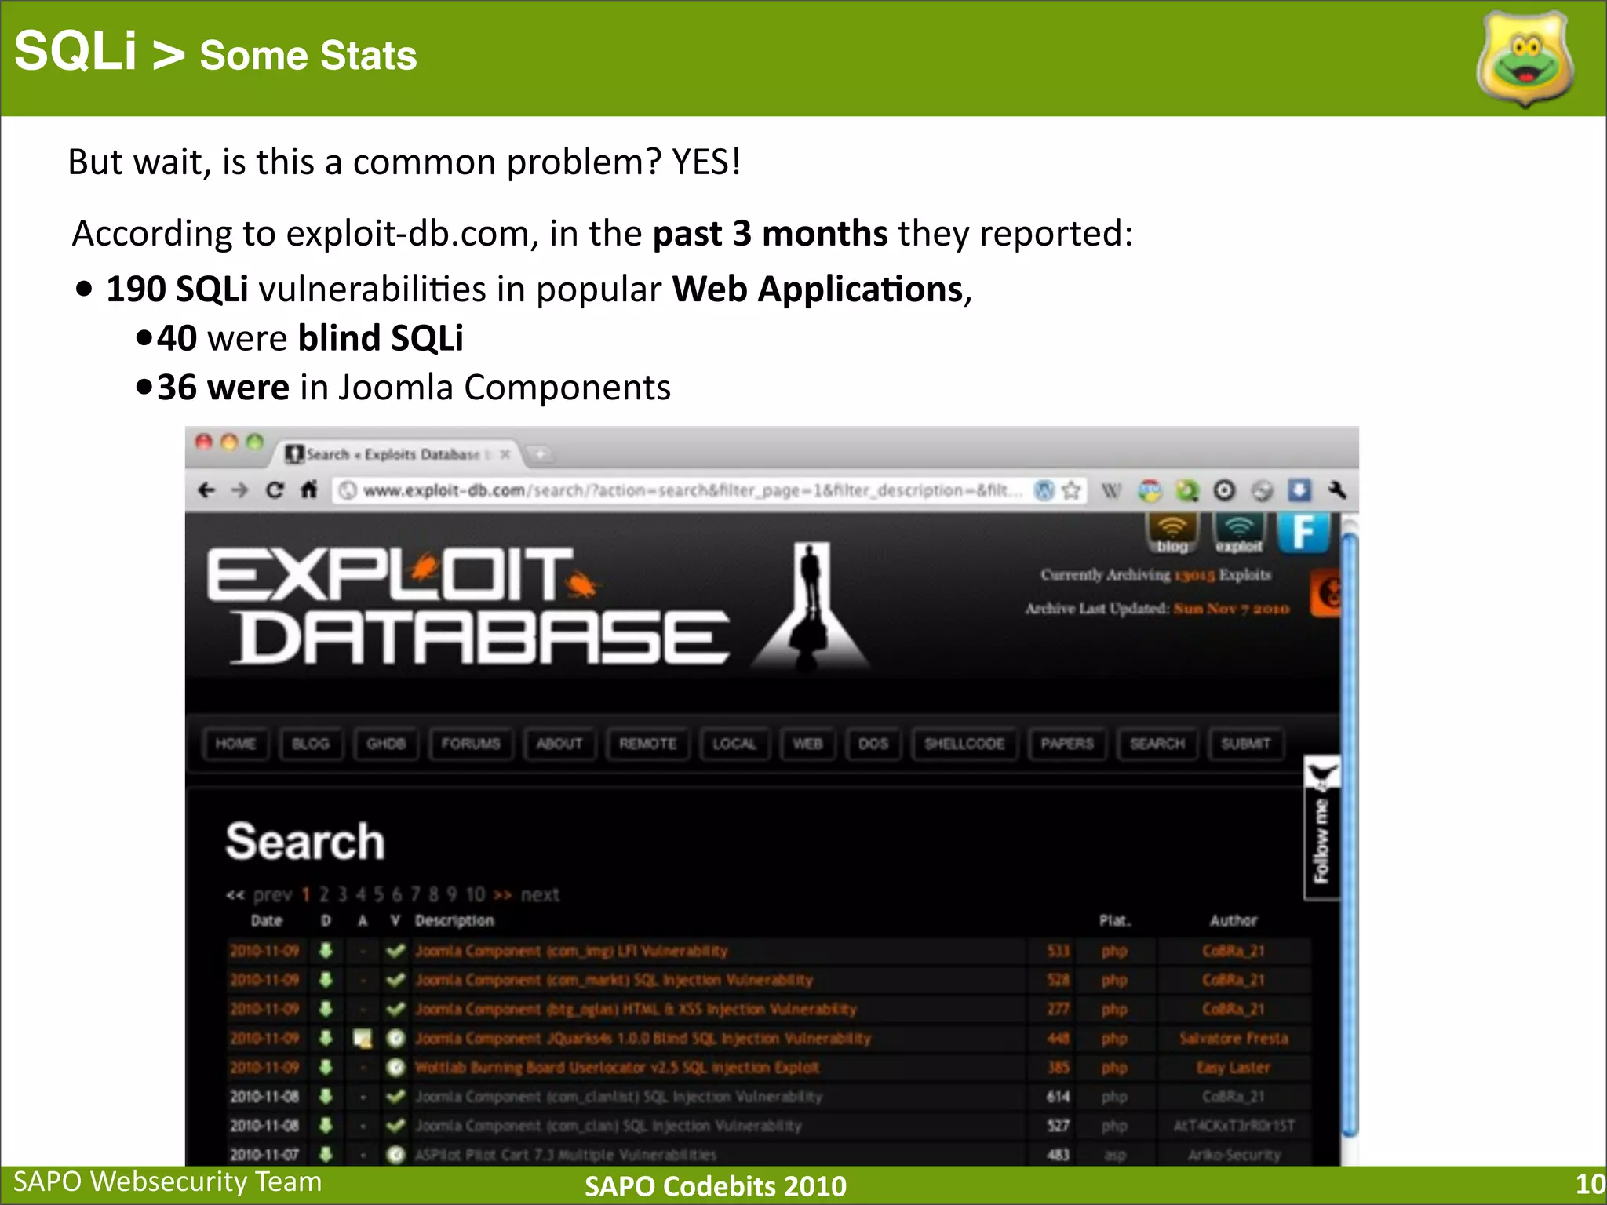This screenshot has height=1205, width=1607.
Task: Go to results page 2
Action: pos(324,894)
